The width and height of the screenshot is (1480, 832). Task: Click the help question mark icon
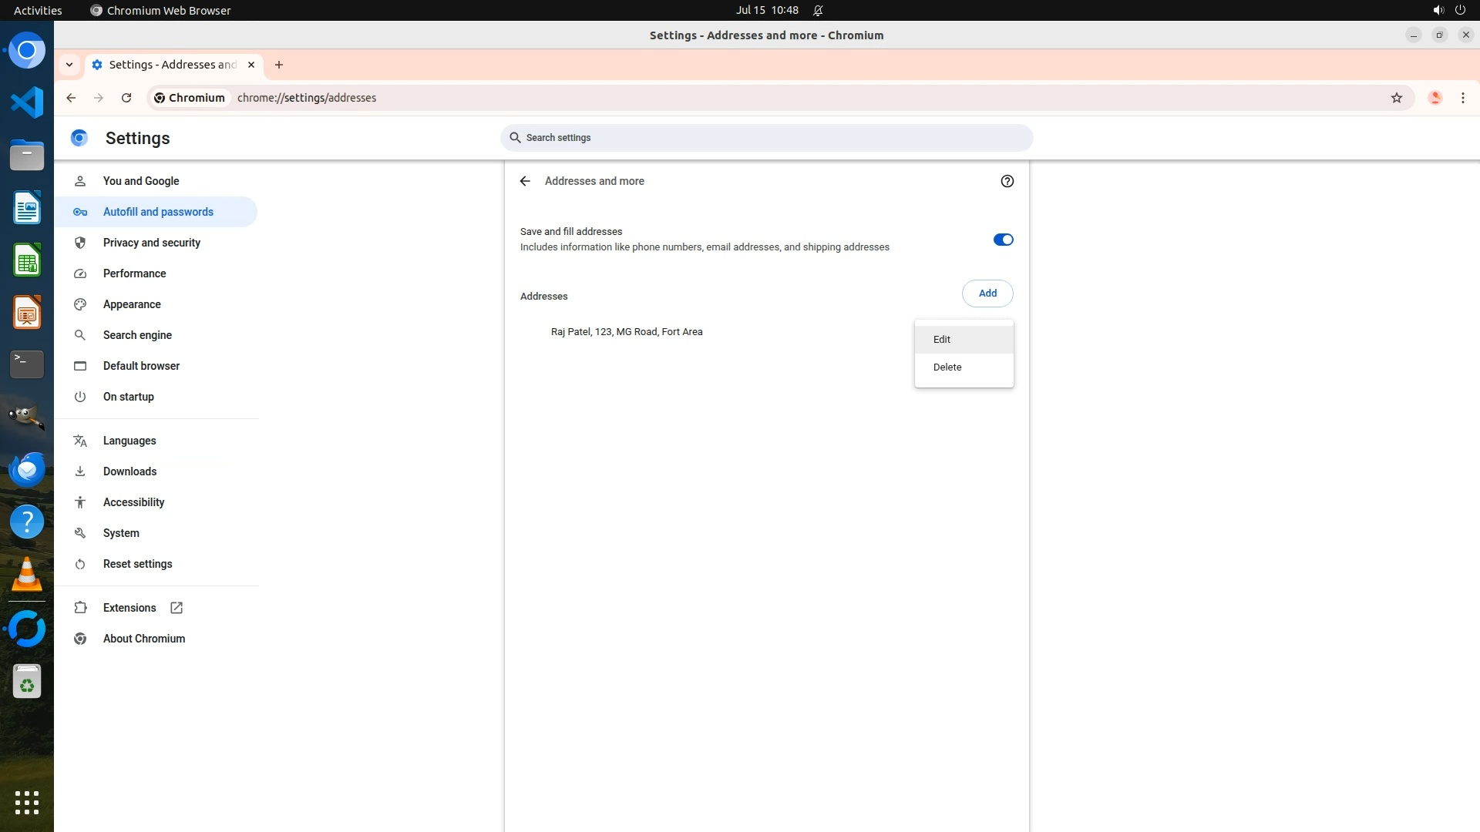[1007, 181]
